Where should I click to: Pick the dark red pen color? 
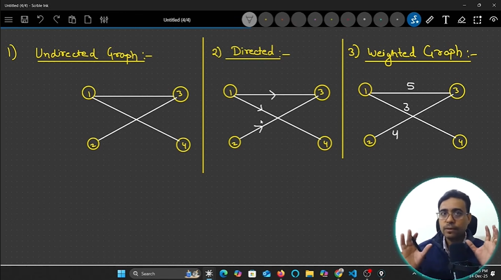click(x=348, y=20)
